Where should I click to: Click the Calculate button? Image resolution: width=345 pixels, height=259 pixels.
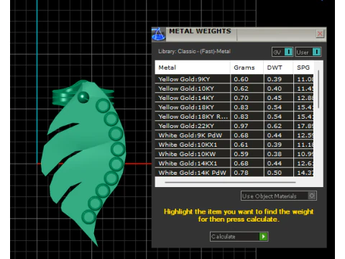[239, 237]
